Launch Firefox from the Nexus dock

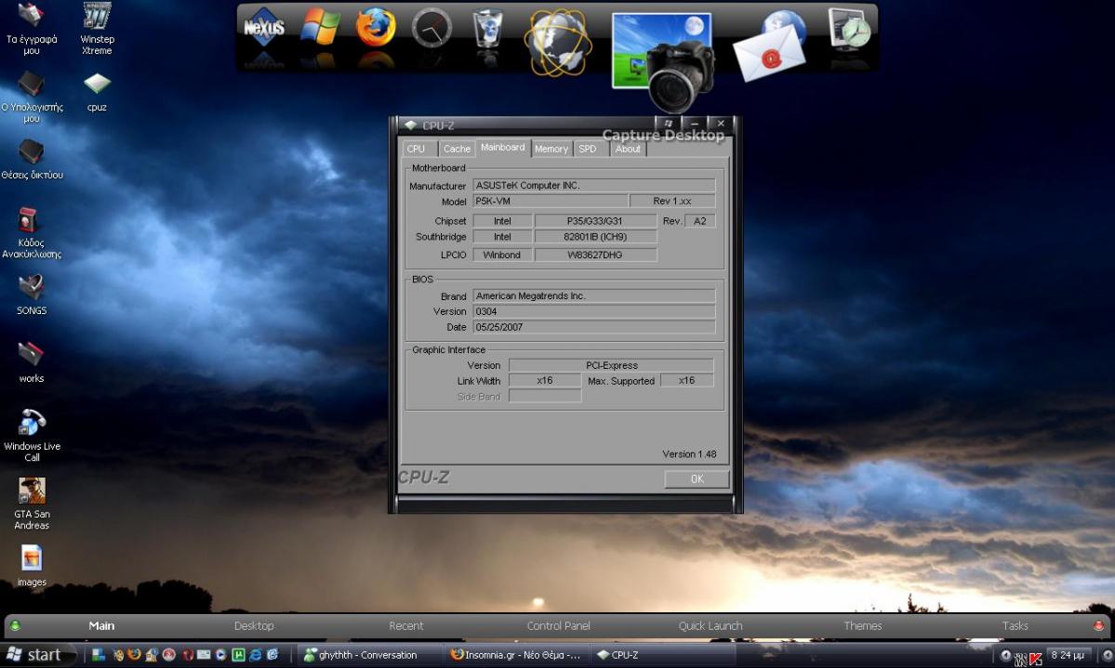pyautogui.click(x=376, y=28)
